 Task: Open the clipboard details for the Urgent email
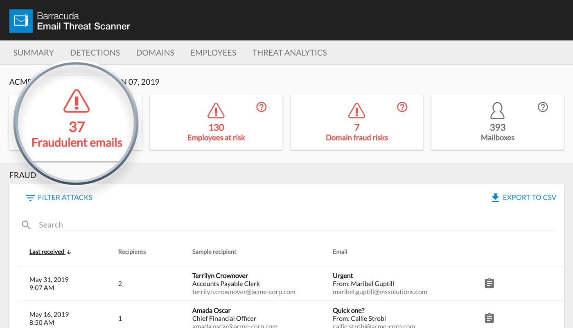(x=490, y=283)
